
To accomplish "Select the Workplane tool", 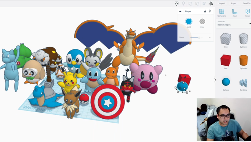I will [222, 13].
